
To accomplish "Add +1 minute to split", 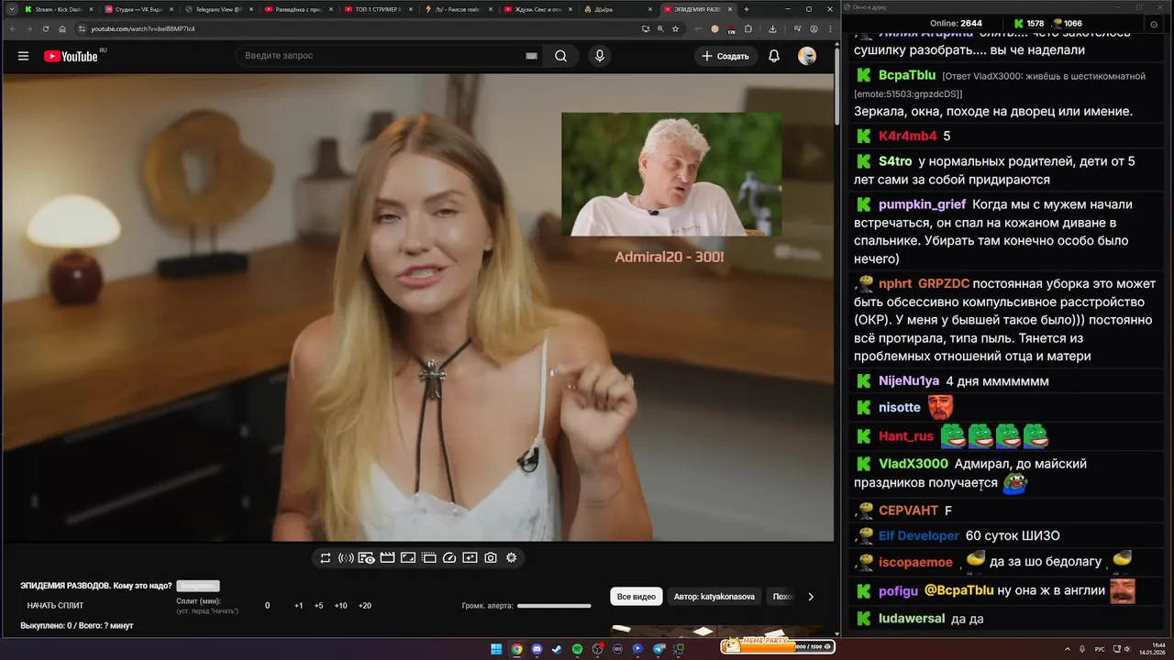I will (299, 606).
